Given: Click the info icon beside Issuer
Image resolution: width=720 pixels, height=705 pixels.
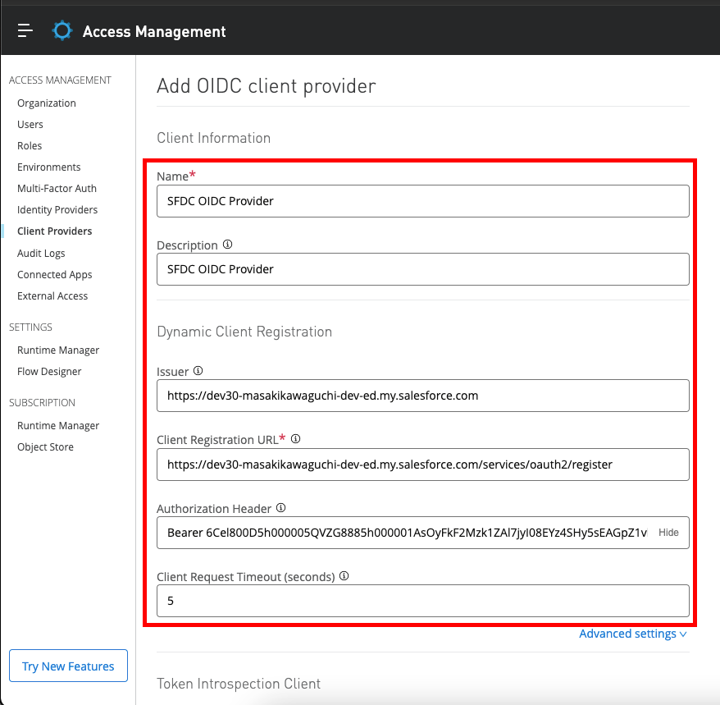Looking at the screenshot, I should click(x=198, y=371).
